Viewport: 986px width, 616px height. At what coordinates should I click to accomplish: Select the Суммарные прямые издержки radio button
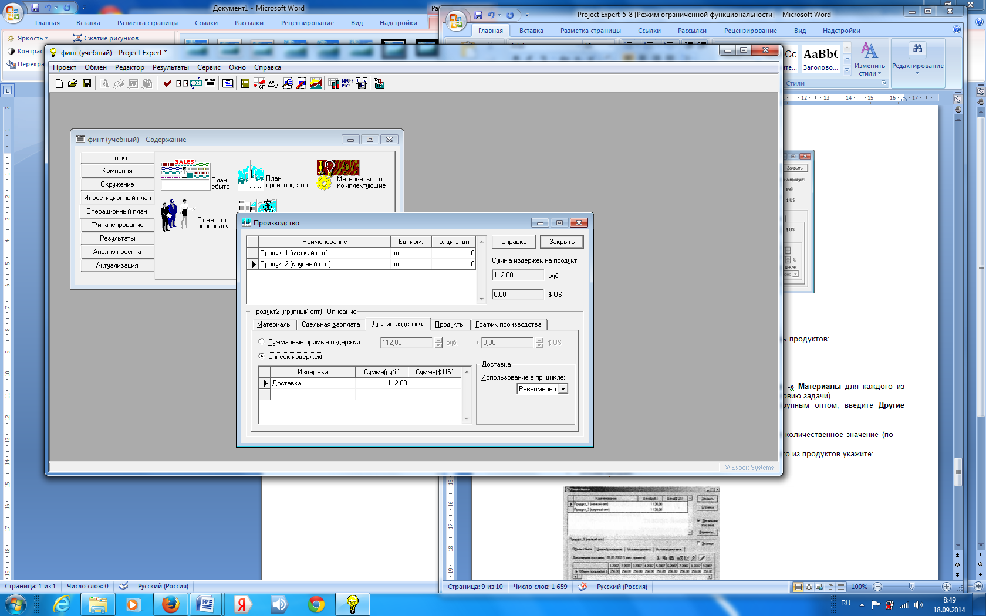click(x=262, y=341)
